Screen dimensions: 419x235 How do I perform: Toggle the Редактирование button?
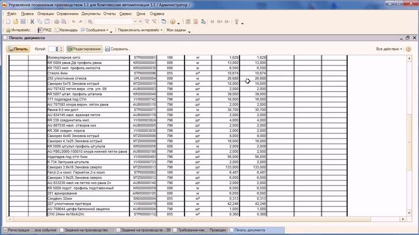pyautogui.click(x=84, y=49)
